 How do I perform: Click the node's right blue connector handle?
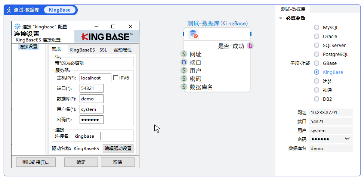pos(251,34)
